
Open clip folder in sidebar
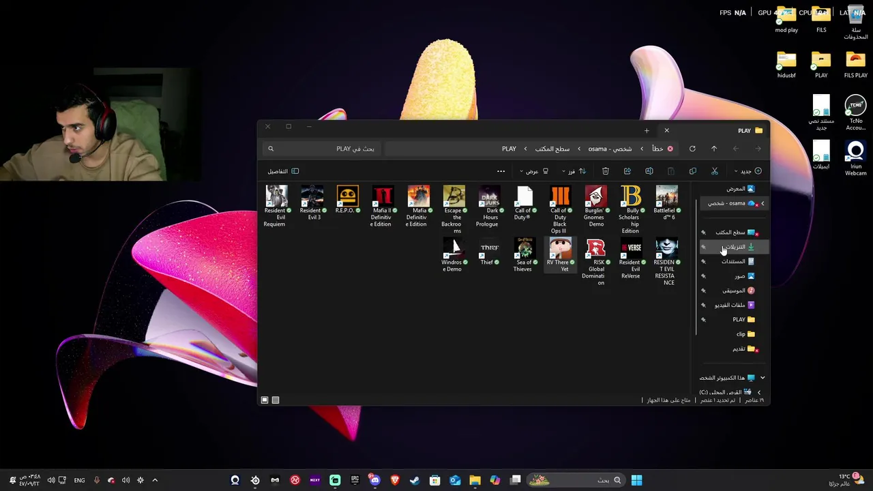coord(745,334)
